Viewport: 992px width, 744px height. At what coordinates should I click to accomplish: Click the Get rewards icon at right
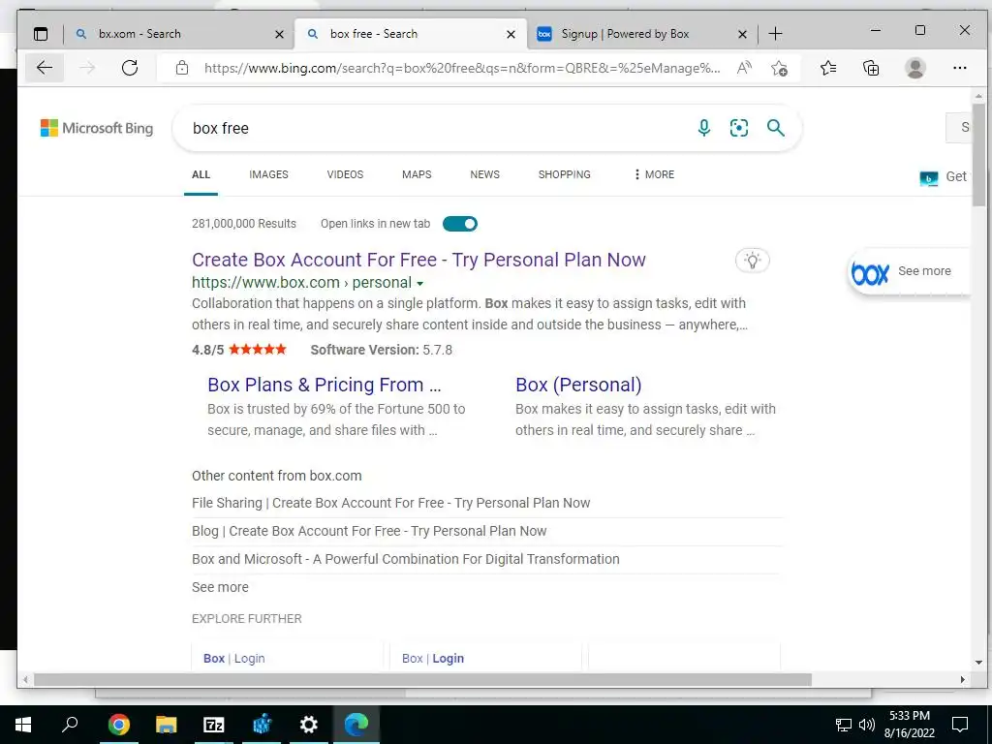tap(929, 178)
